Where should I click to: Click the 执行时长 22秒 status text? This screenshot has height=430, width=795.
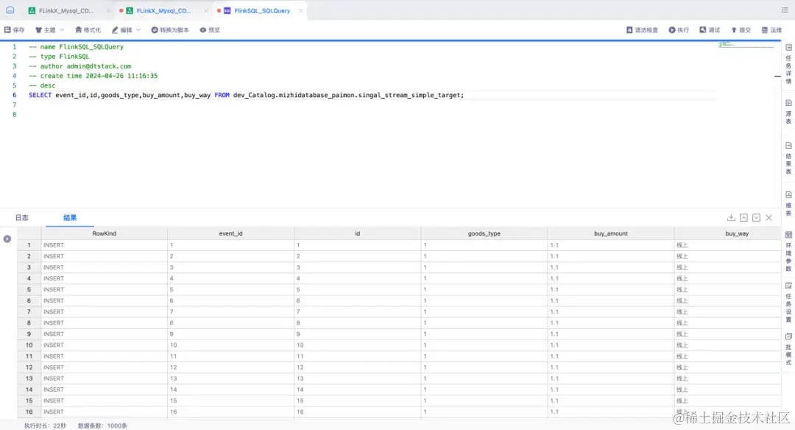click(x=45, y=426)
